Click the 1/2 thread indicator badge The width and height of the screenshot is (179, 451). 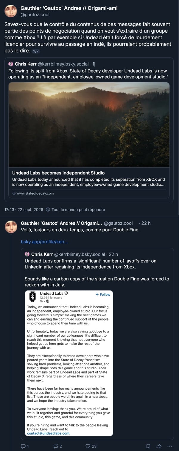[35, 51]
